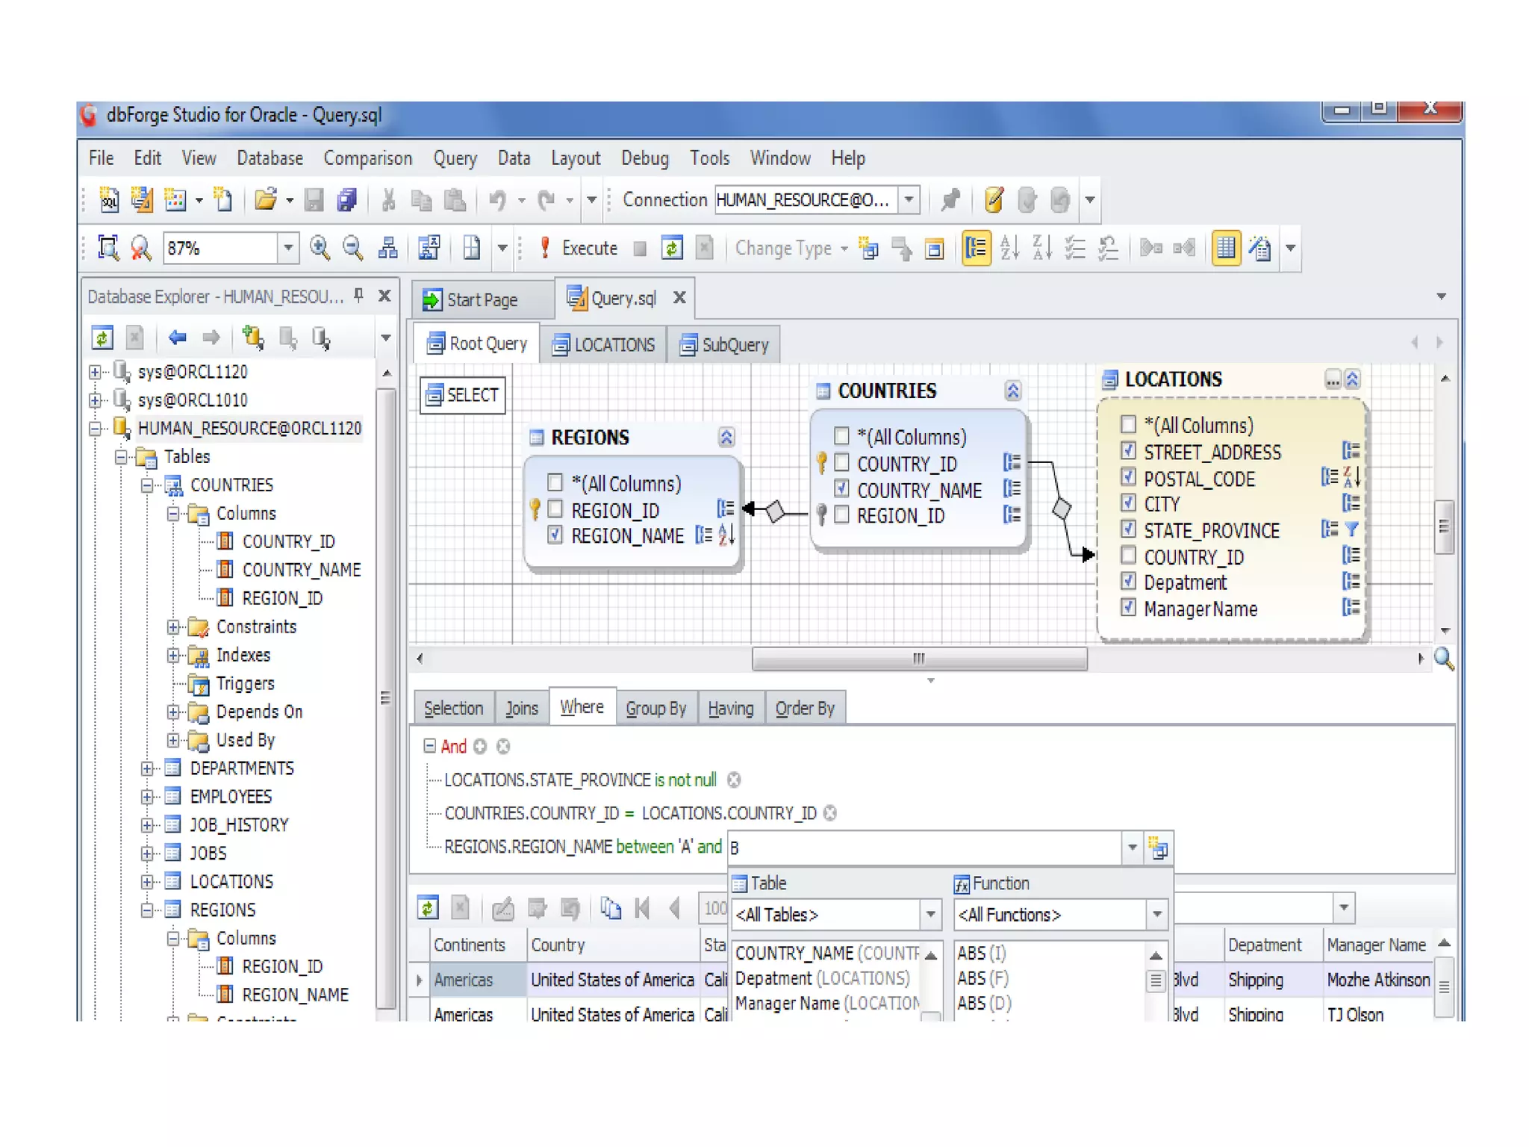Open the All Functions dropdown
Viewport: 1529px width, 1147px height.
(1156, 914)
